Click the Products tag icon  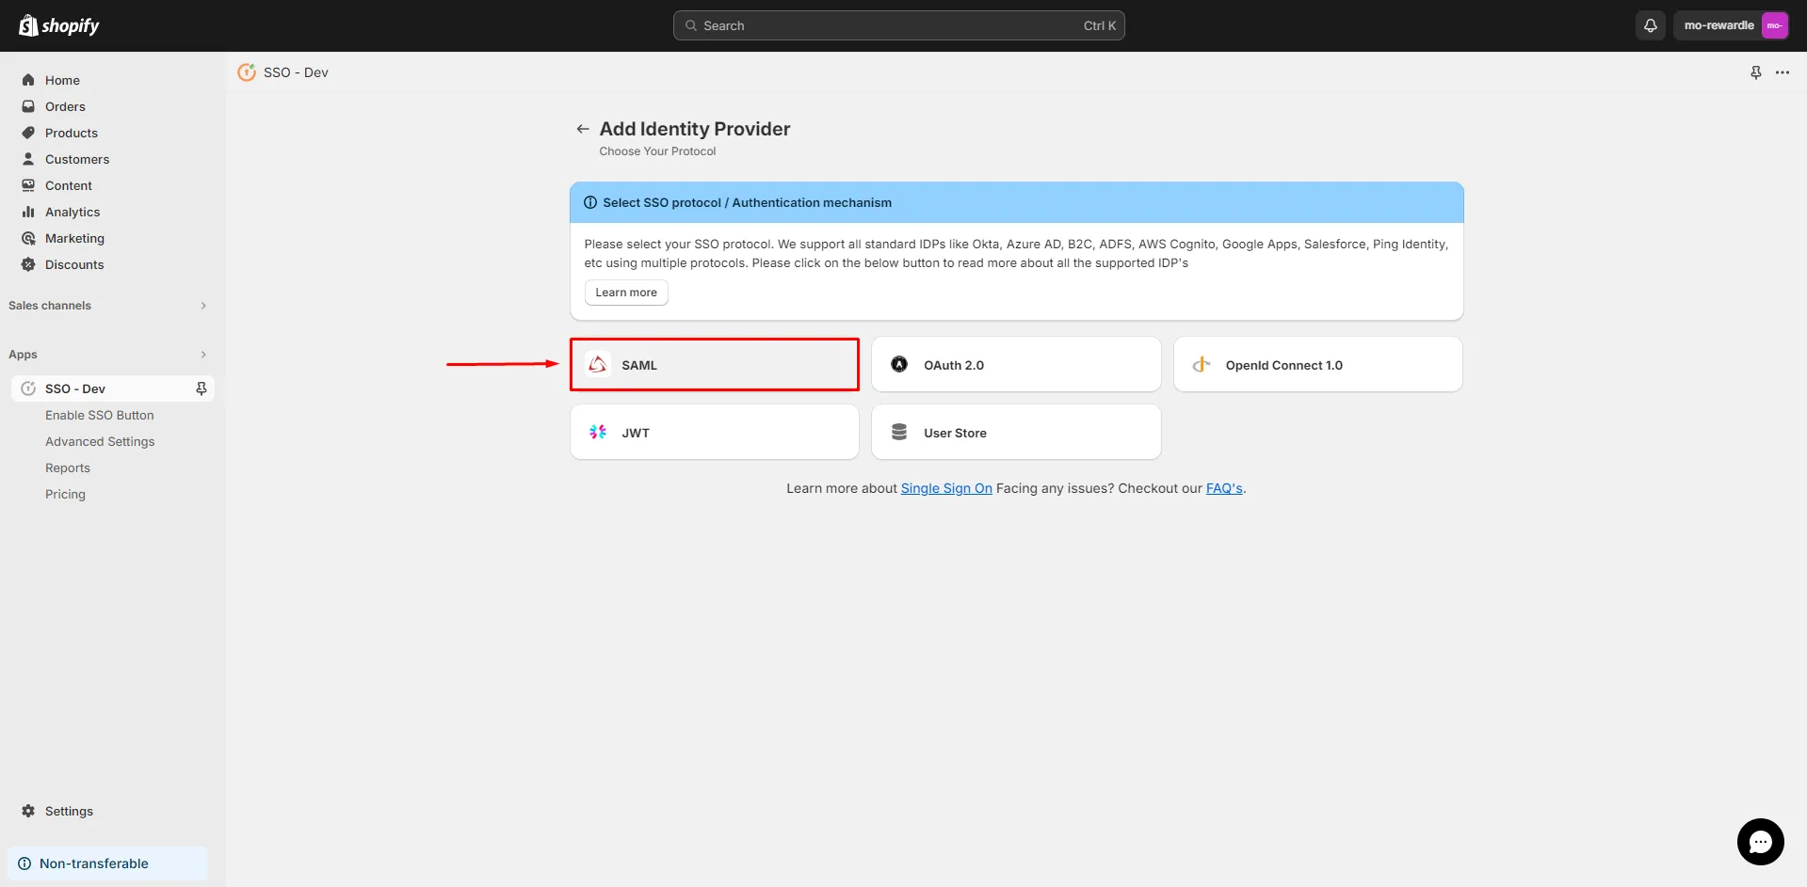pos(28,133)
